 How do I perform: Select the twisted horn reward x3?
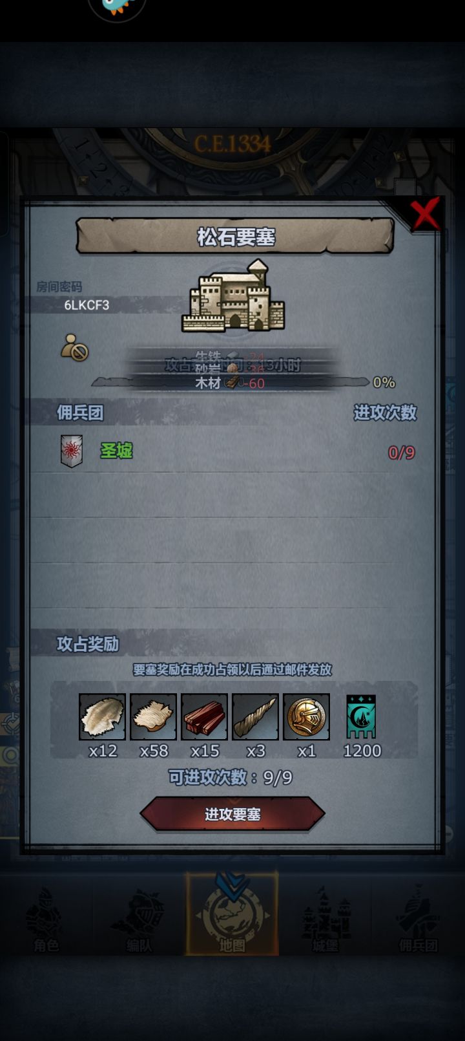(255, 716)
